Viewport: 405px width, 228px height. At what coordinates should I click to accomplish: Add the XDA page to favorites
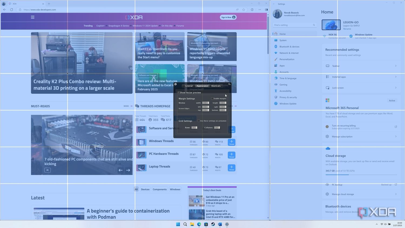244,10
